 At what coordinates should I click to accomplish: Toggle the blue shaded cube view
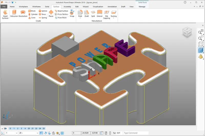201,50
